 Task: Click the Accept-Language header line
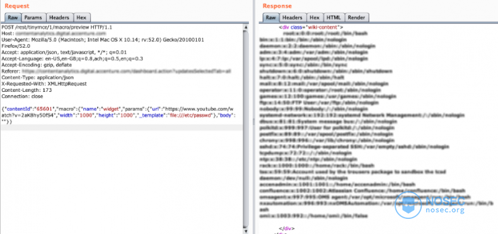72,58
